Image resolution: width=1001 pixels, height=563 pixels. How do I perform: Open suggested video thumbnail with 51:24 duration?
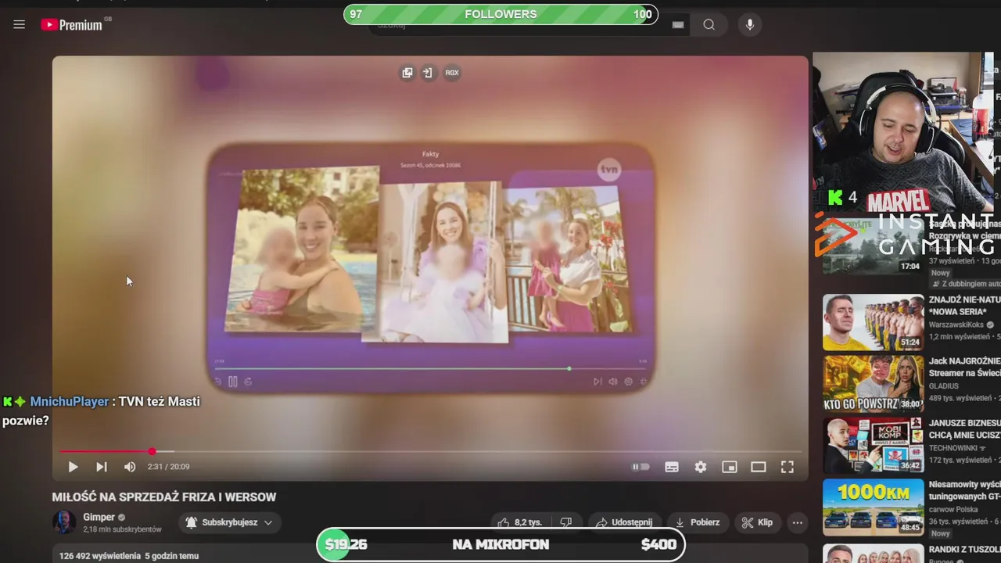[874, 322]
